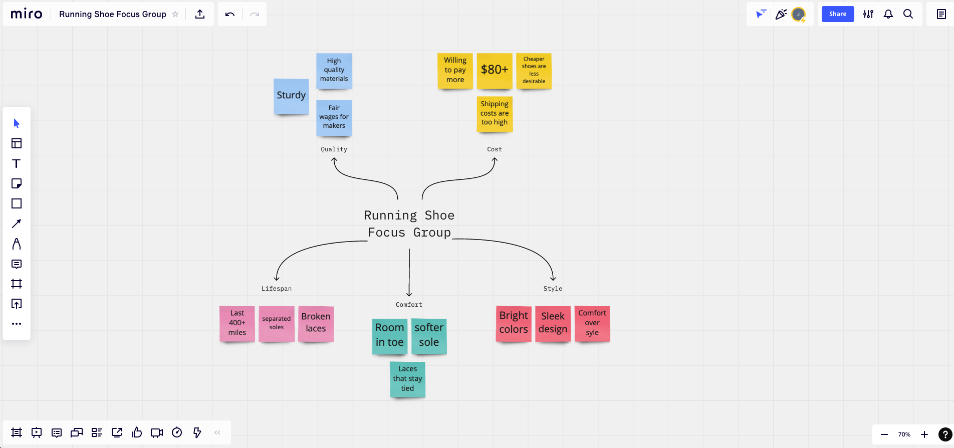Toggle the notes panel at top right
The height and width of the screenshot is (448, 954).
coord(941,14)
